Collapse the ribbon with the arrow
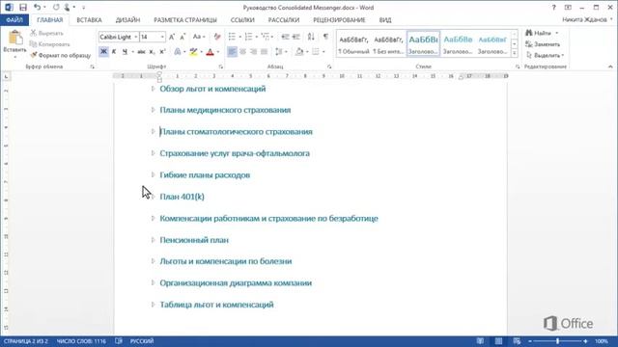Viewport: 618px width, 347px height. point(610,67)
